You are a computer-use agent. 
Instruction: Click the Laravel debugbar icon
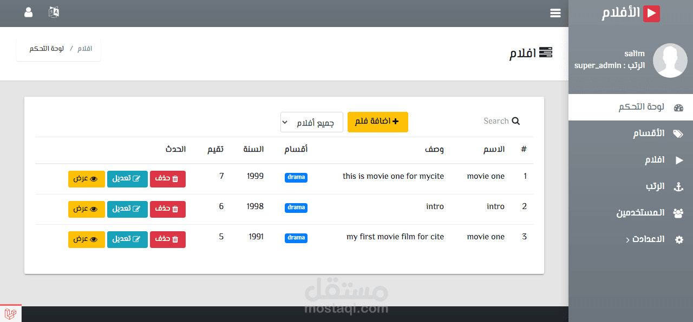(x=11, y=314)
